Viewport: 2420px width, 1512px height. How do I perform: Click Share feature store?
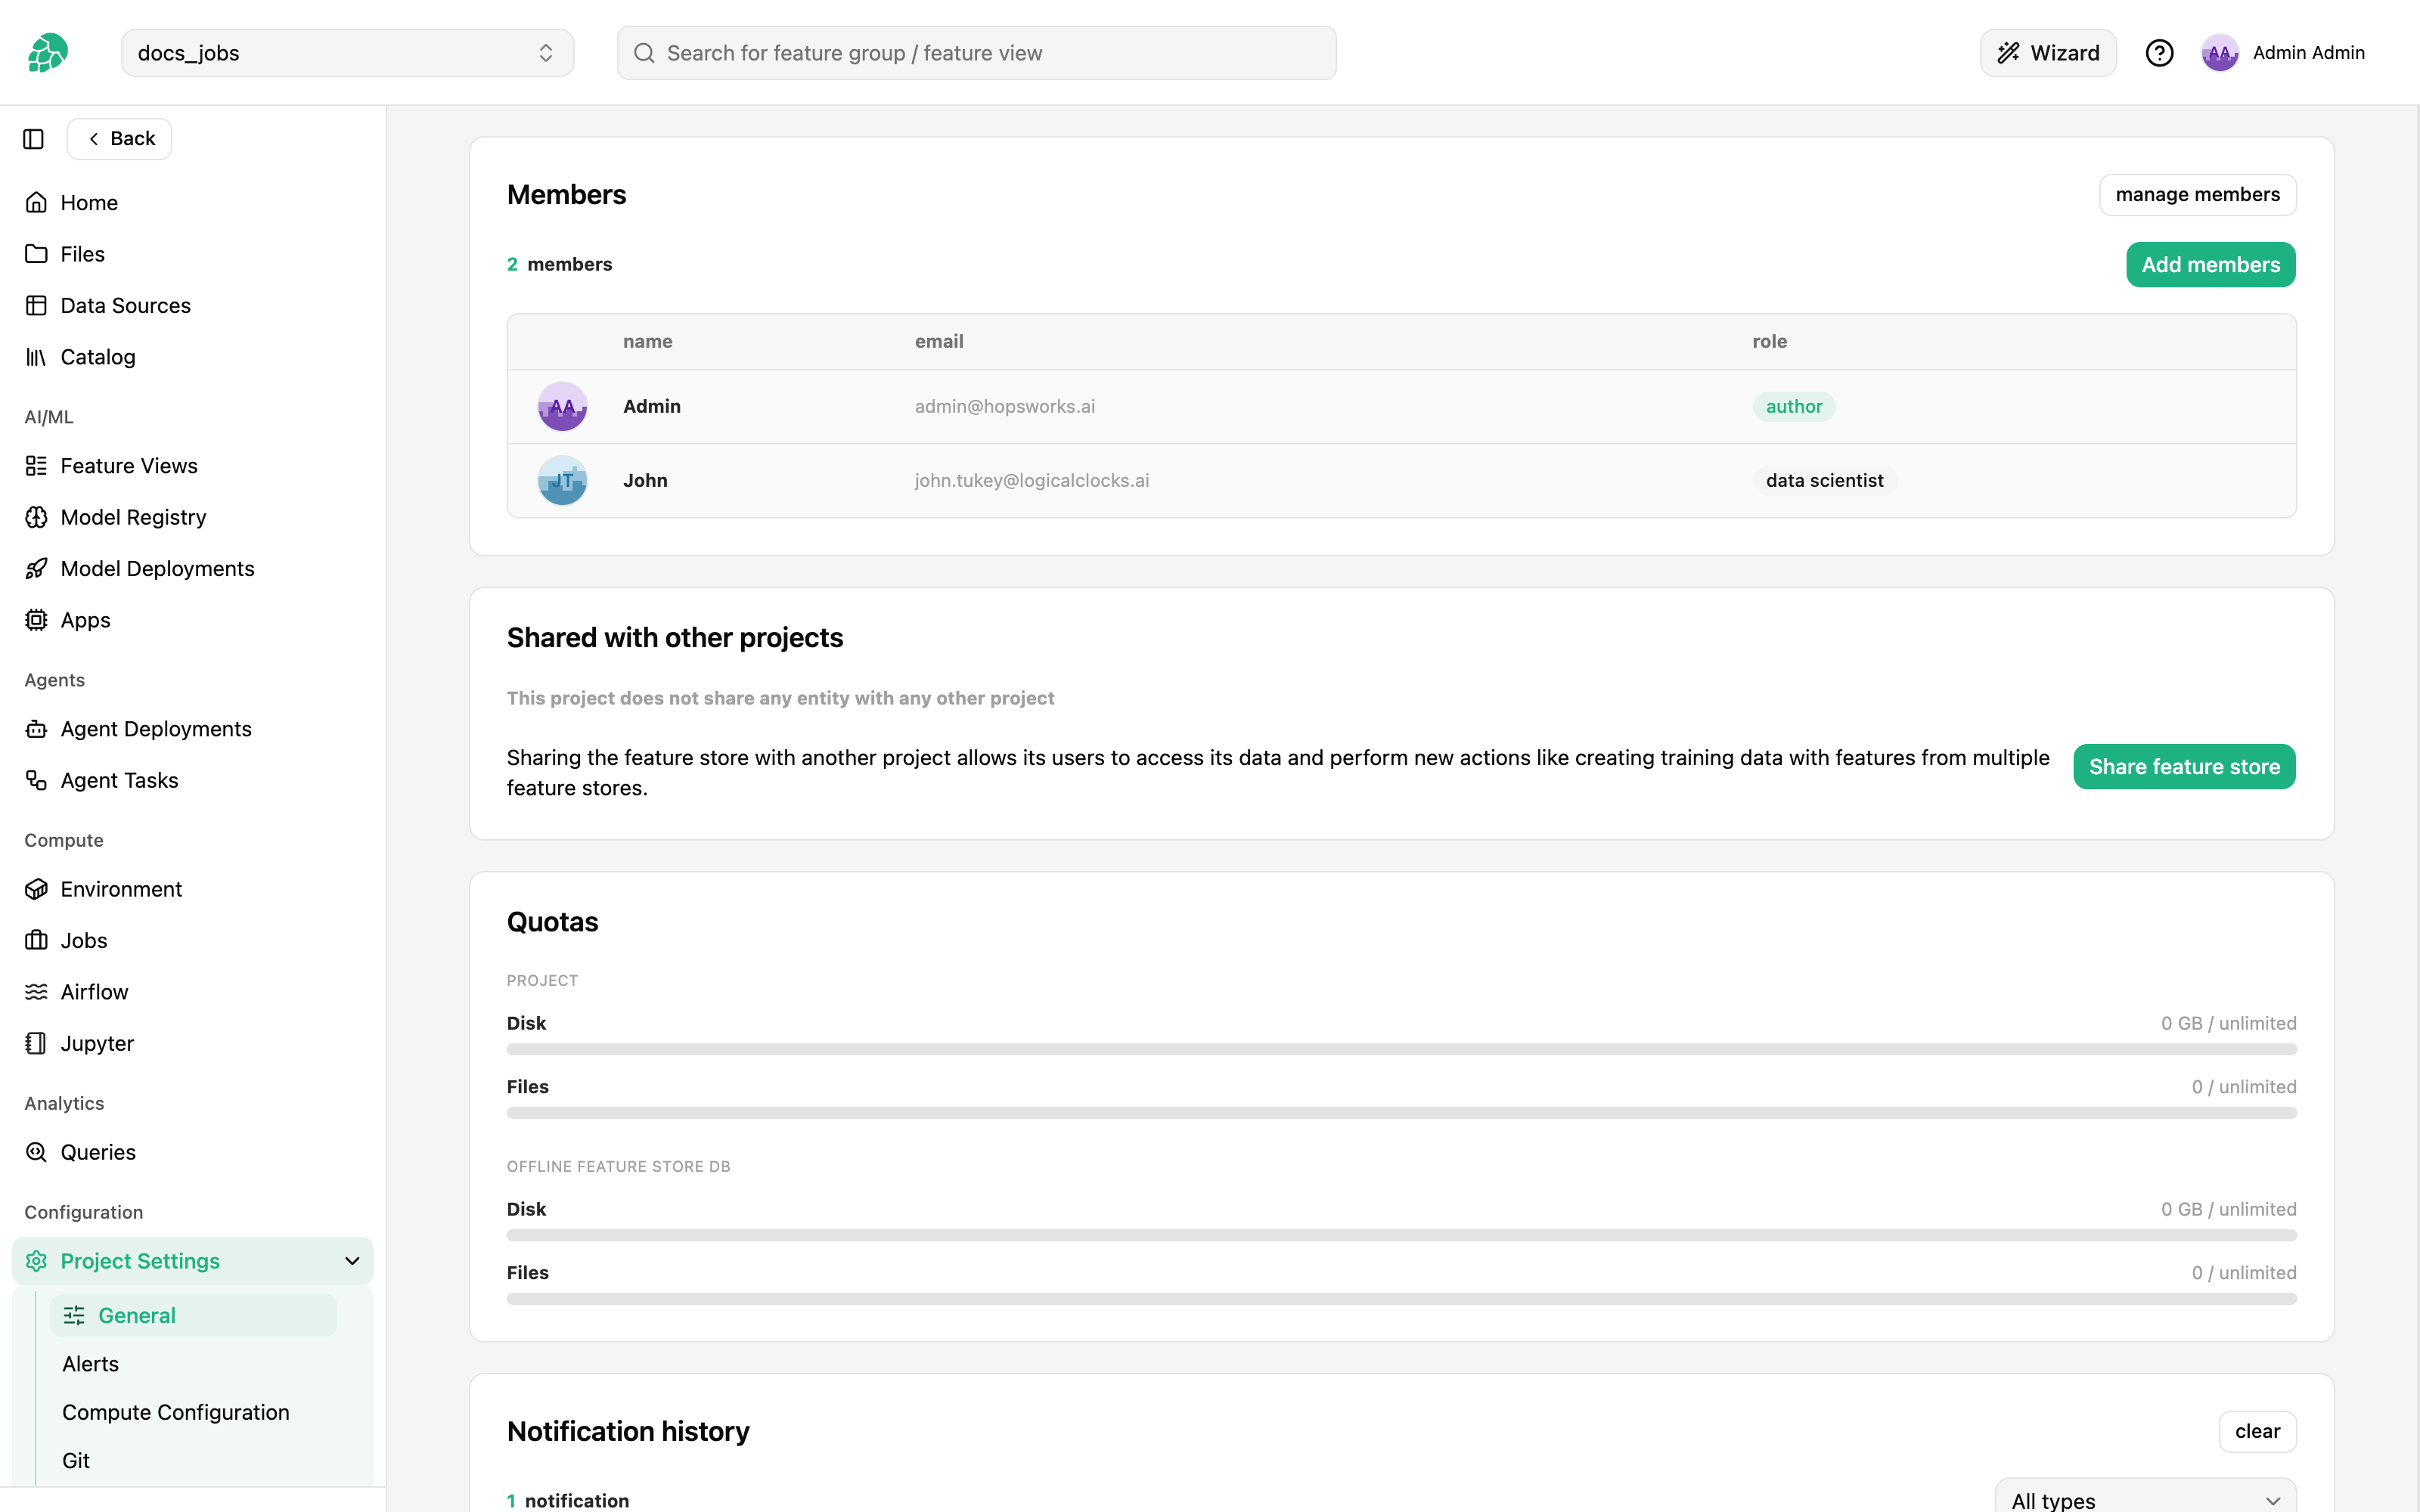pos(2184,767)
